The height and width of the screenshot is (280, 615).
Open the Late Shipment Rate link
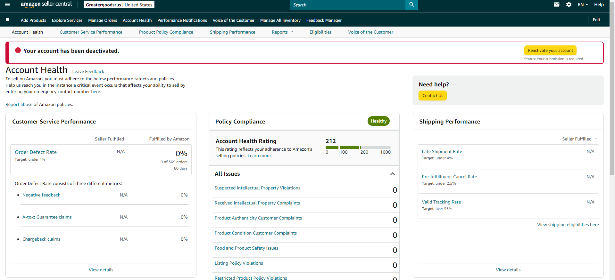[x=442, y=151]
